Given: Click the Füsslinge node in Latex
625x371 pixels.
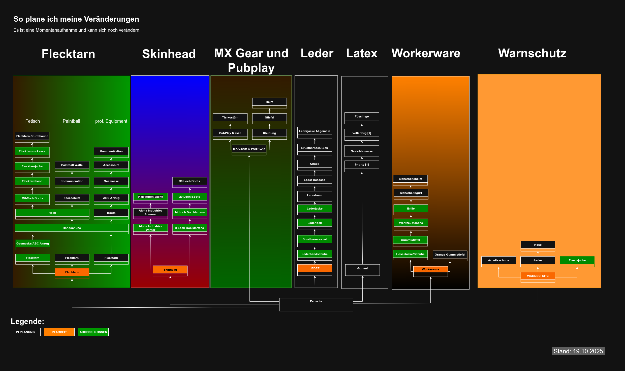Looking at the screenshot, I should pyautogui.click(x=362, y=116).
